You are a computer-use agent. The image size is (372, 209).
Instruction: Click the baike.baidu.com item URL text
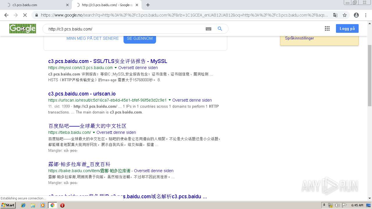click(x=89, y=171)
